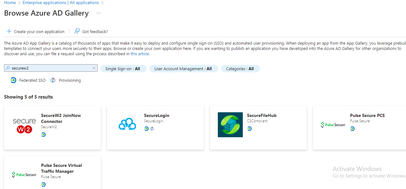
Task: Open the Single Sign-on filter
Action: (123, 69)
